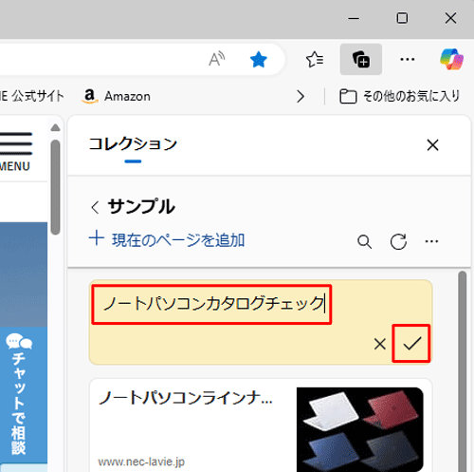Open the Favorites list icon
Screen dimensions: 474x472
(x=315, y=59)
